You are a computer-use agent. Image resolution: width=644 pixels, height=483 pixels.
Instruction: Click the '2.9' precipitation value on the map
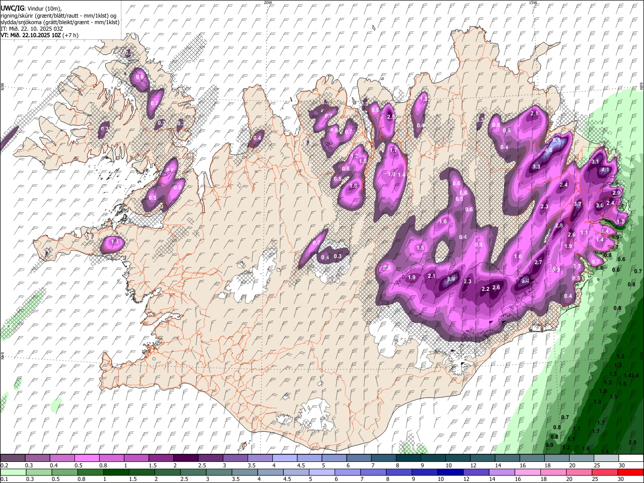coord(616,193)
